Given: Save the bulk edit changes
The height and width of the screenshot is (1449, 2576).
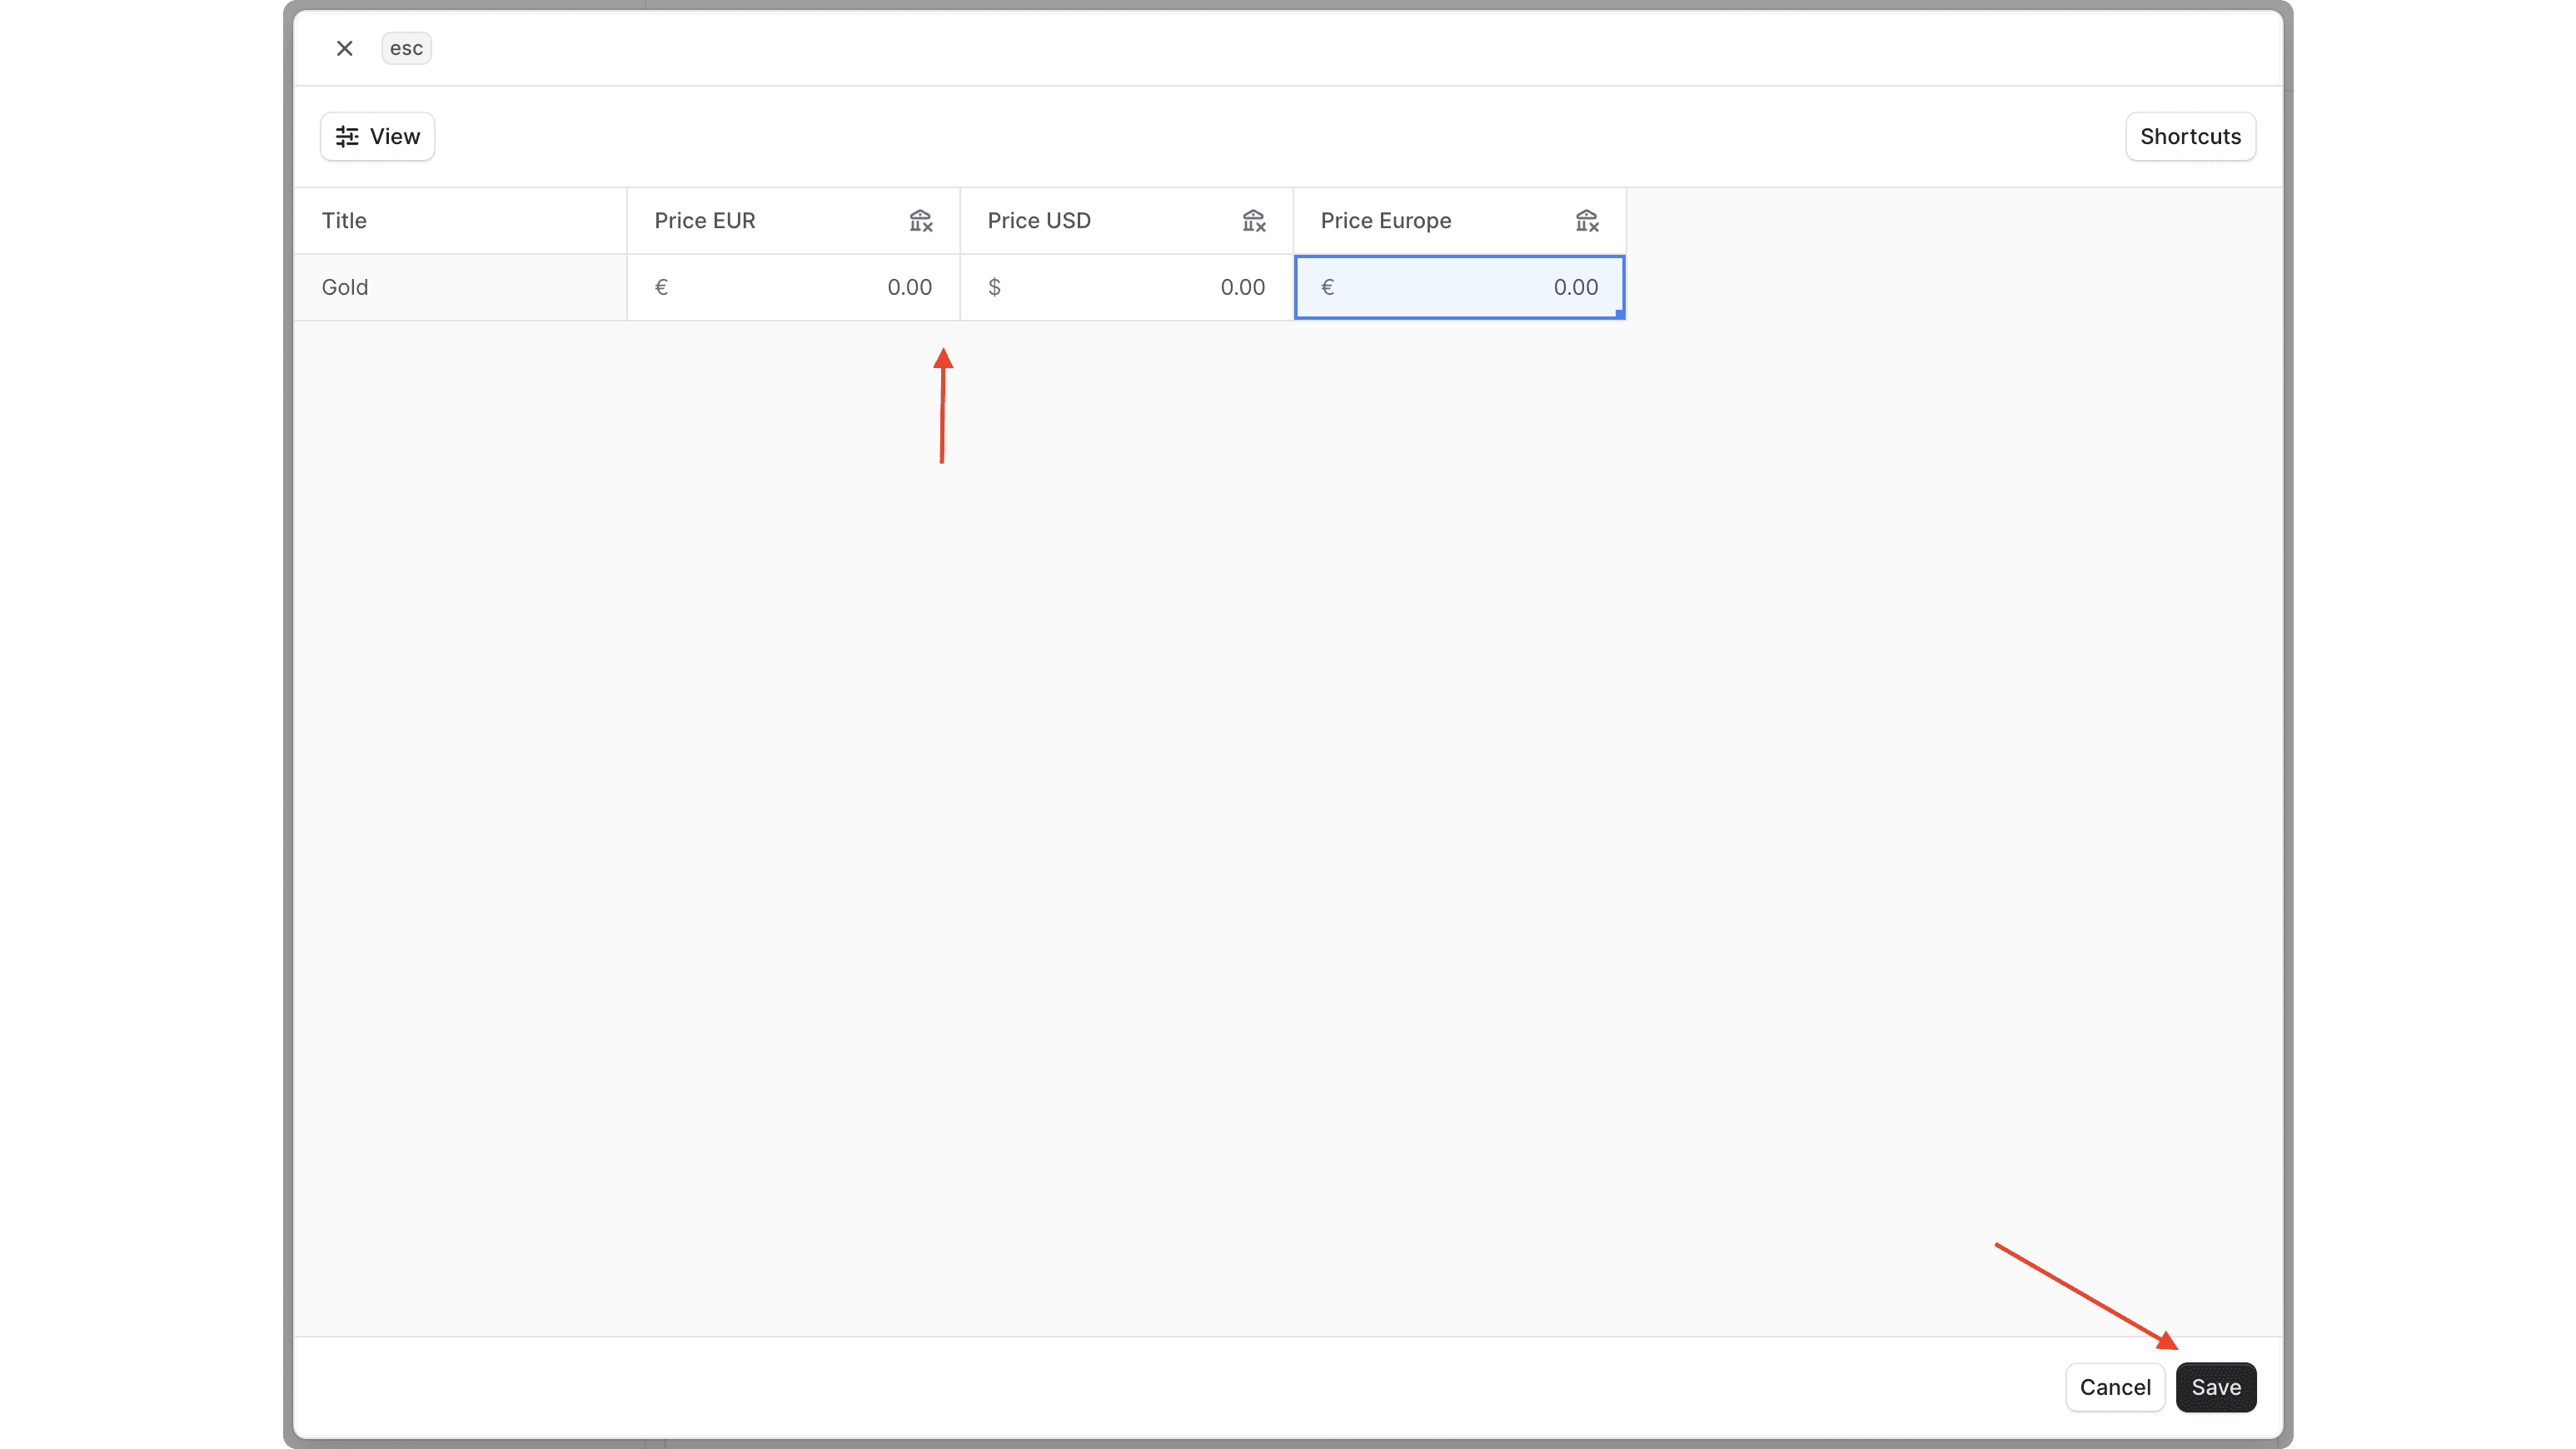Looking at the screenshot, I should pos(2216,1387).
